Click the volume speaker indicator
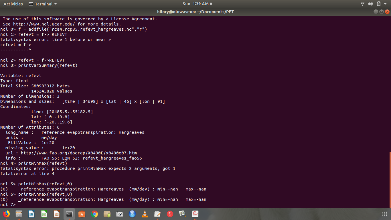Screen dimensions: 391x220 [x=370, y=4]
